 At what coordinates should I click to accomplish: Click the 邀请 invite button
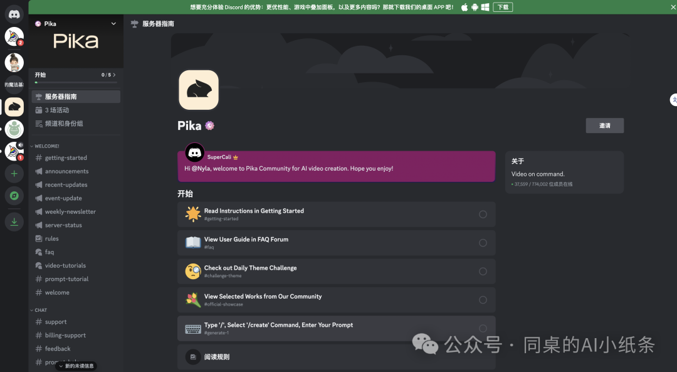click(x=604, y=125)
